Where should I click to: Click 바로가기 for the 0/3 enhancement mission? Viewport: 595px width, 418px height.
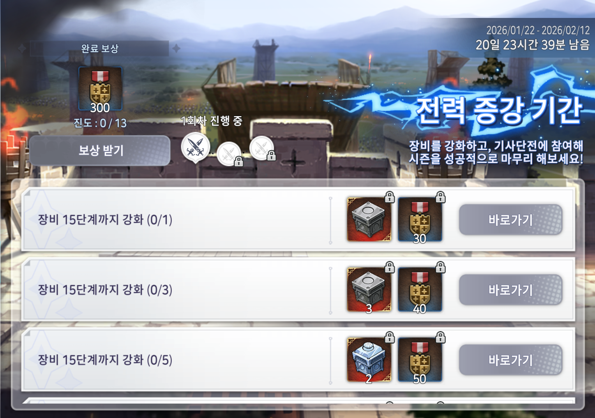coord(510,290)
